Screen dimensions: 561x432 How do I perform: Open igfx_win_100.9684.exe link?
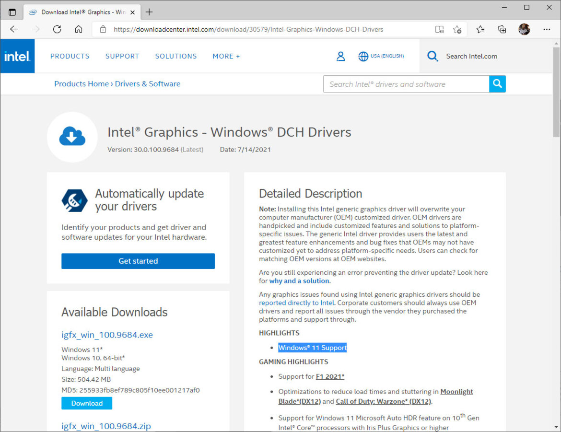pyautogui.click(x=107, y=335)
